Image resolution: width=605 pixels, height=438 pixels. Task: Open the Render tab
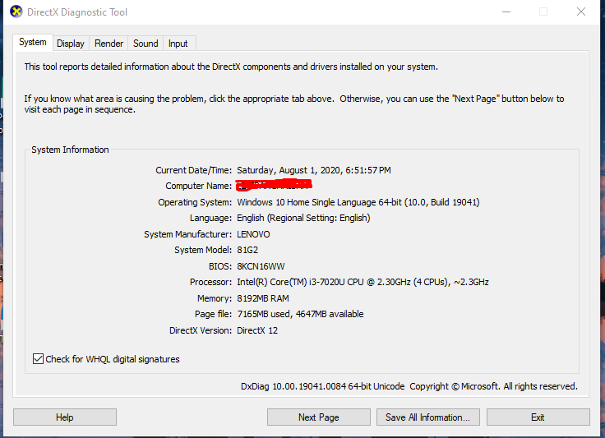[109, 44]
